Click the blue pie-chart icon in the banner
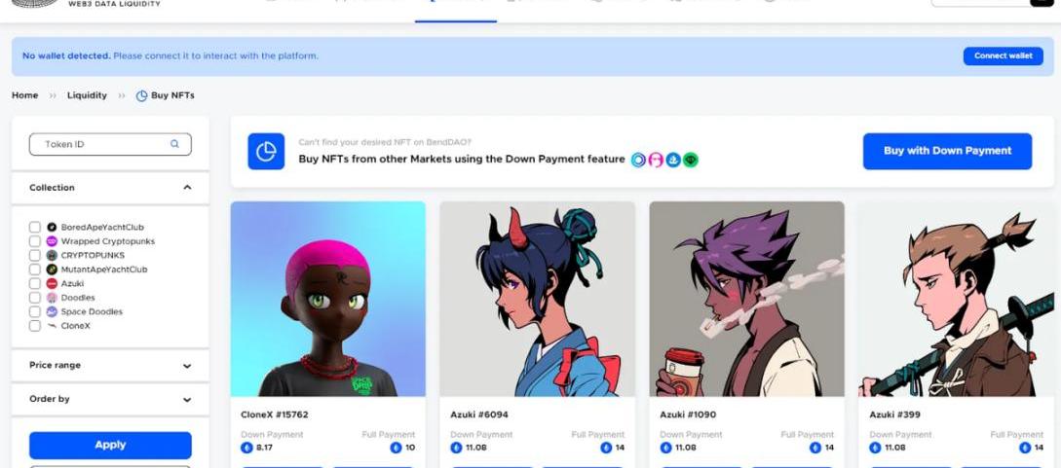The width and height of the screenshot is (1061, 468). pos(266,152)
